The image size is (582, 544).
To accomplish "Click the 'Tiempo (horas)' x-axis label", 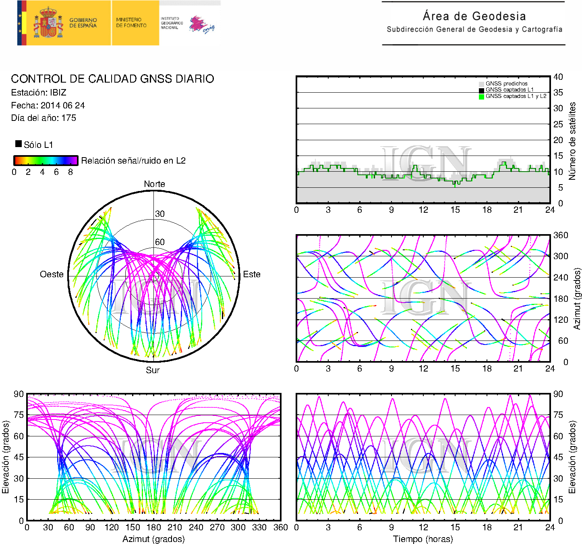I will coord(423,539).
